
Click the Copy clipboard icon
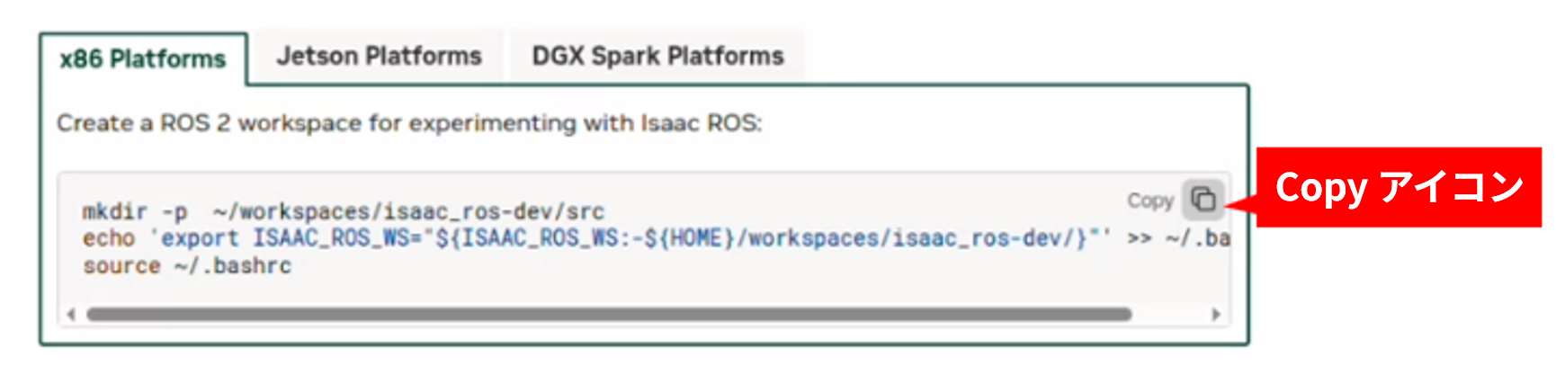pos(1203,199)
